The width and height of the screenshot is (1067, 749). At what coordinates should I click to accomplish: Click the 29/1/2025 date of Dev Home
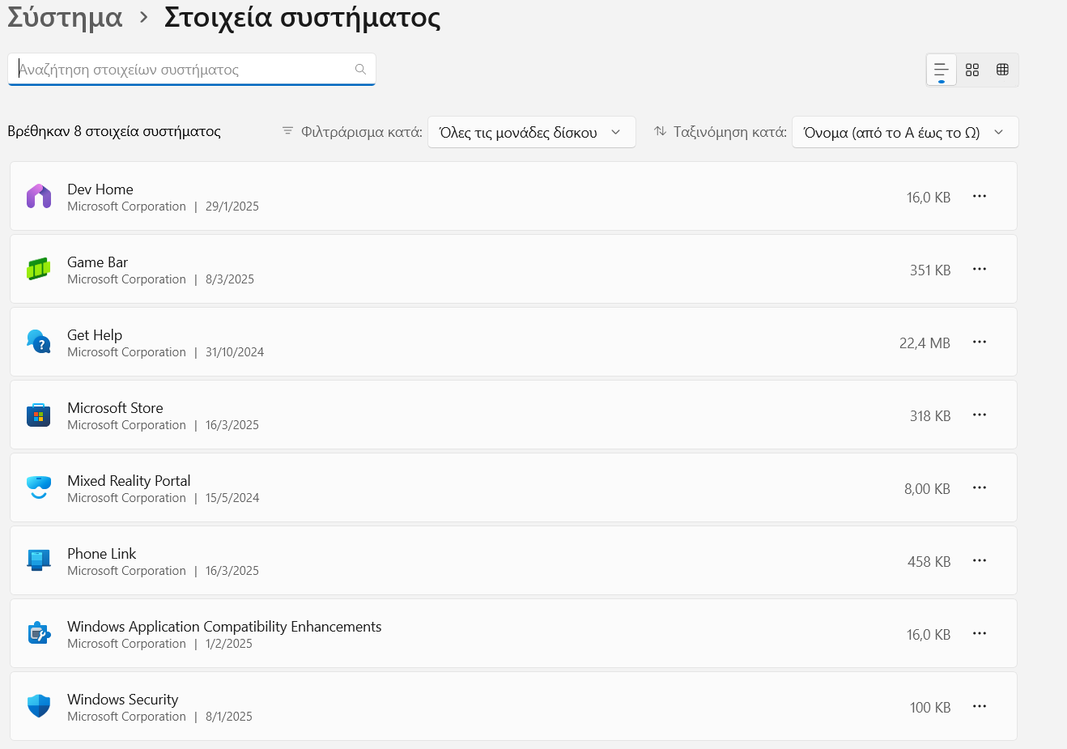pos(232,206)
